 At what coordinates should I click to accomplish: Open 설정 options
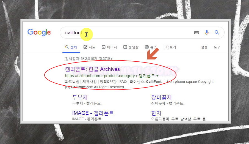[x=204, y=47]
